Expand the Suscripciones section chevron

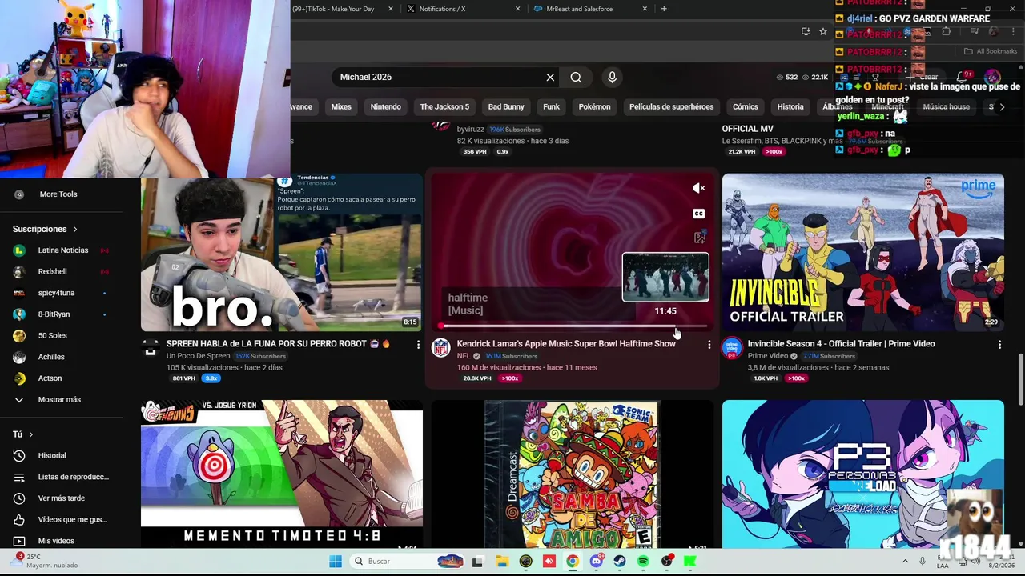point(75,230)
